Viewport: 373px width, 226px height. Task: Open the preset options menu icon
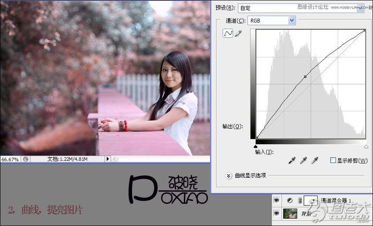(x=371, y=8)
